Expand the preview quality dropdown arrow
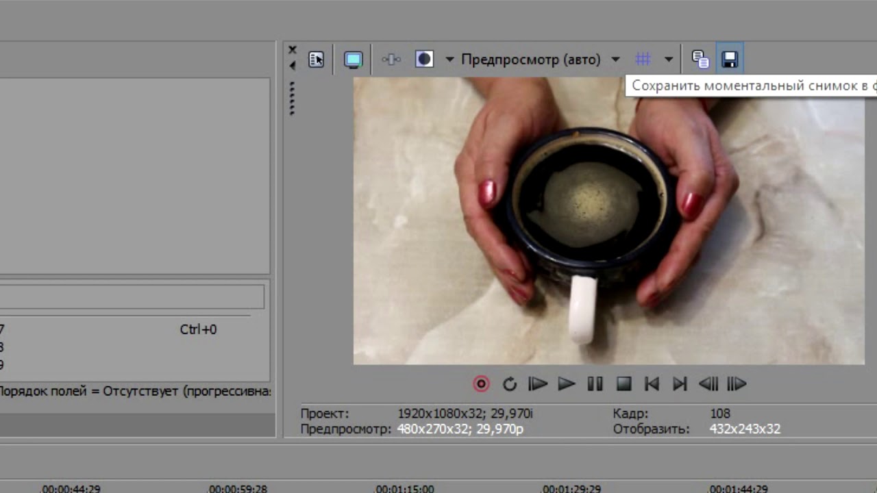 615,60
